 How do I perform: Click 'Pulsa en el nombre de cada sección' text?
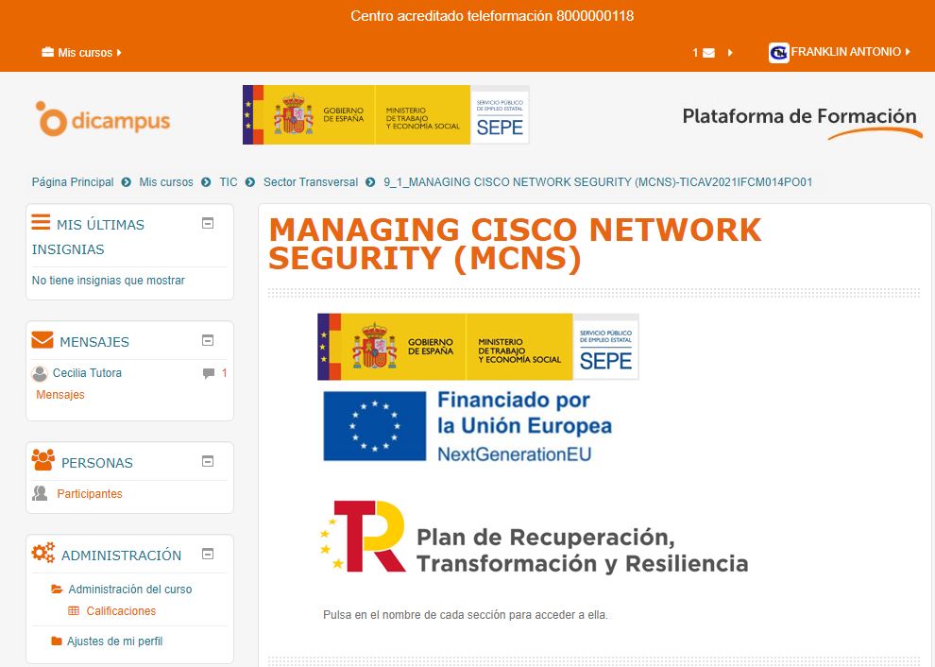click(465, 614)
